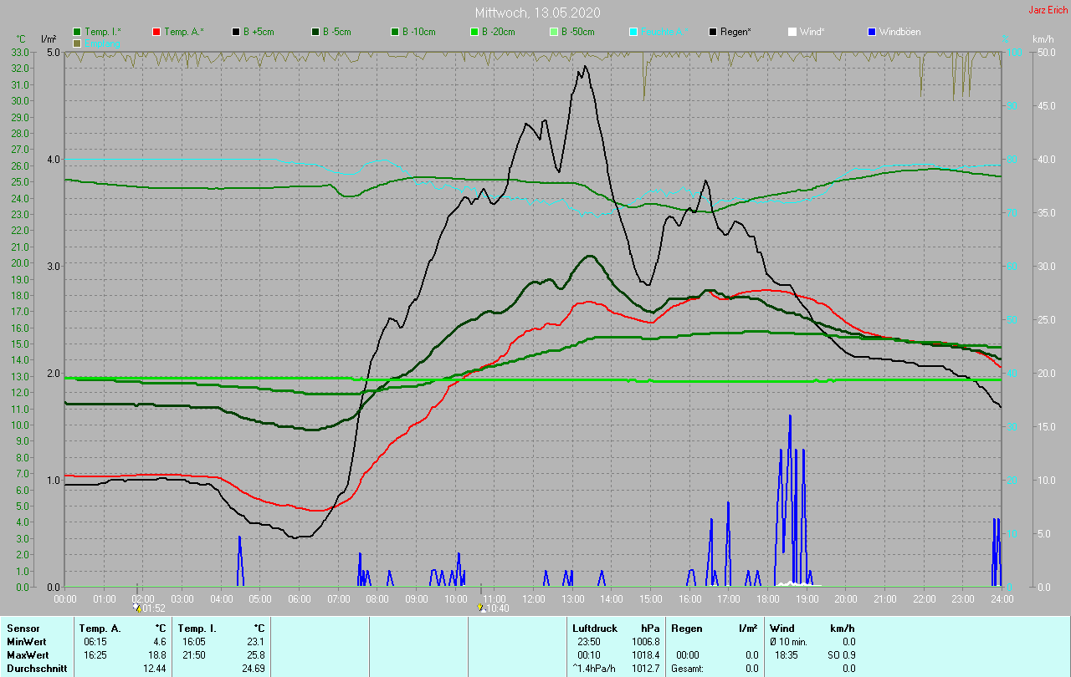Click the Temp. I.* legend label text
The height and width of the screenshot is (677, 1071).
[103, 32]
